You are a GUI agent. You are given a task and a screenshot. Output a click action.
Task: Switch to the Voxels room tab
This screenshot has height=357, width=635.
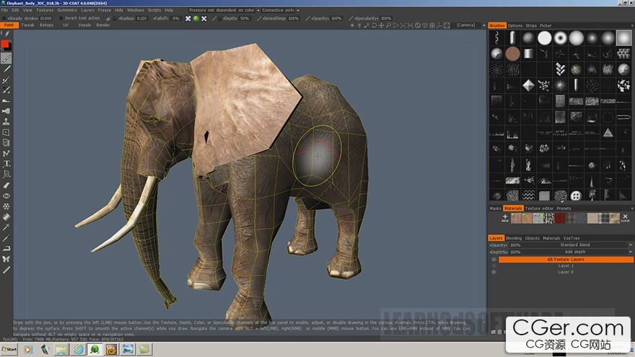coord(84,25)
